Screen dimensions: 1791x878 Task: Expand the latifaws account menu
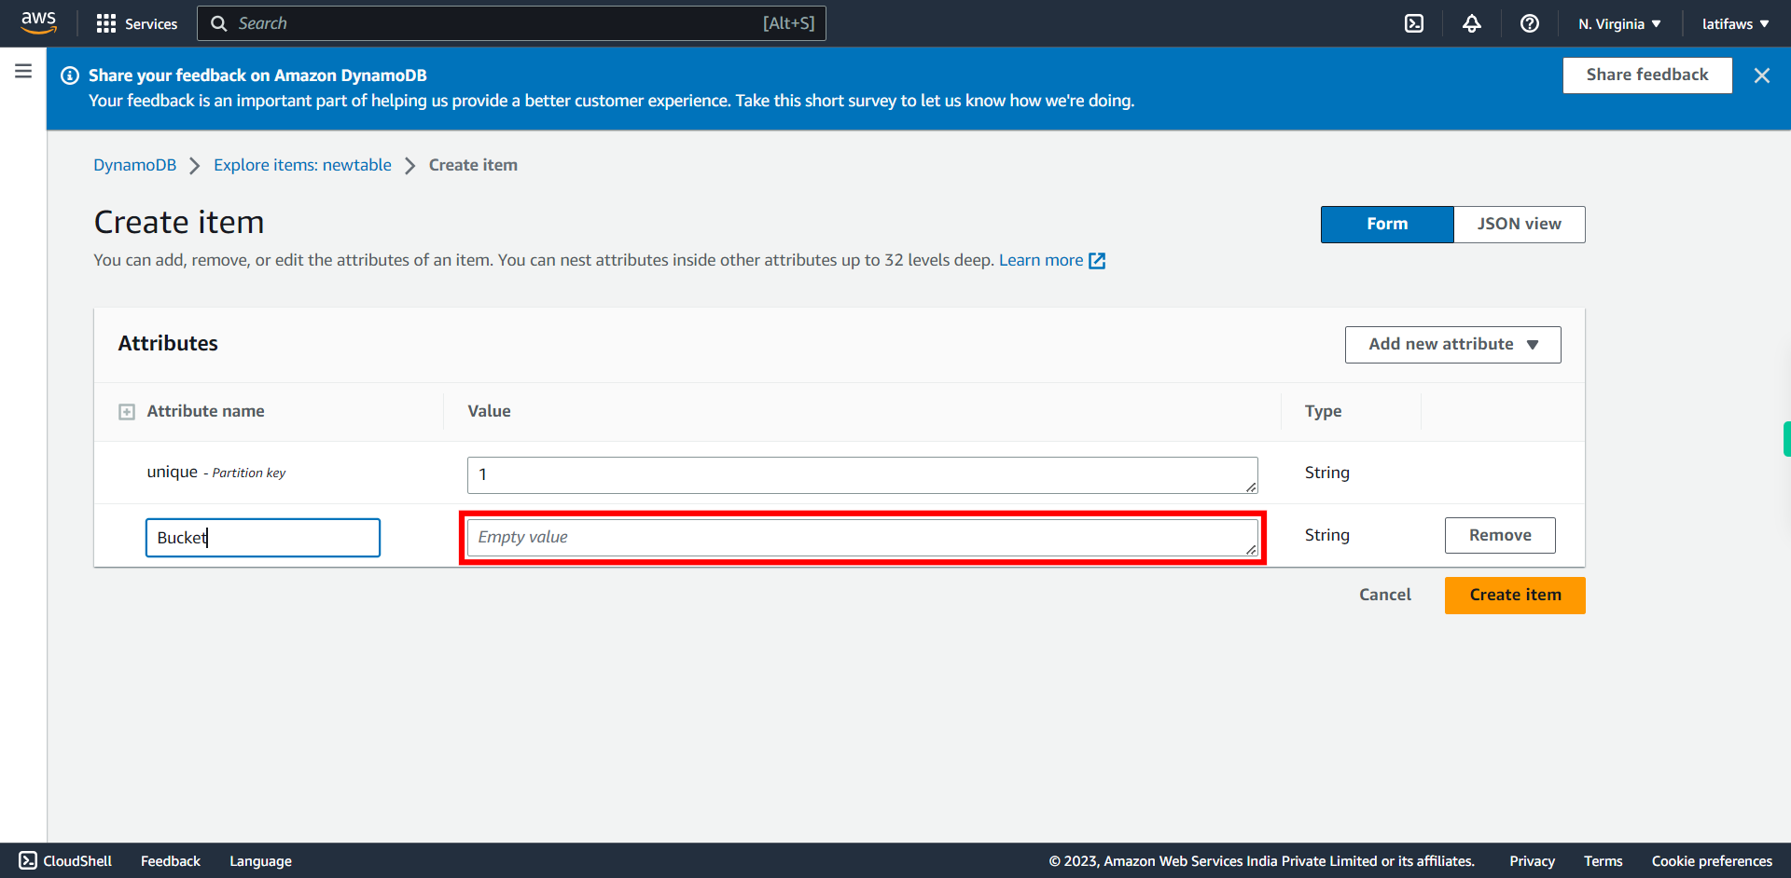tap(1735, 23)
